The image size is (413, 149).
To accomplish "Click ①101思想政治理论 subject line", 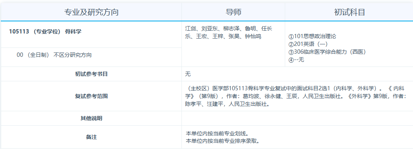I will 312,37.
